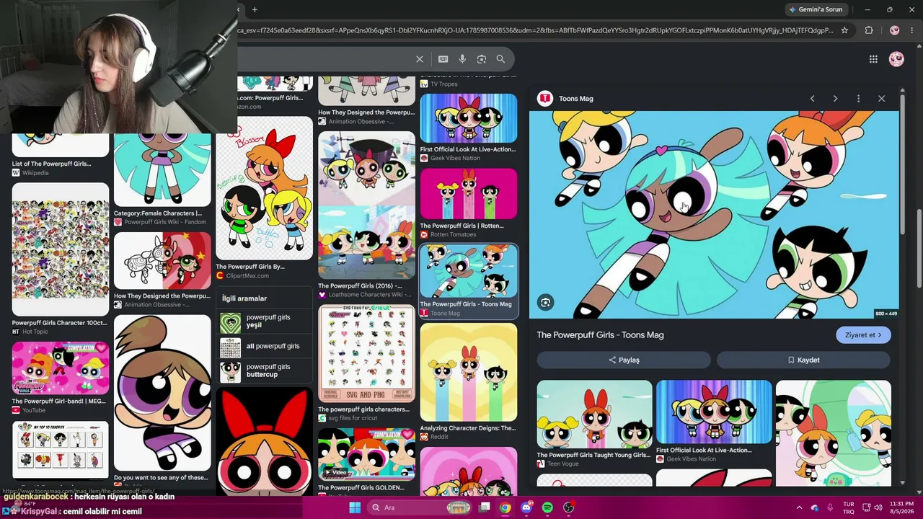Open more options in the image preview panel
This screenshot has width=923, height=519.
pyautogui.click(x=858, y=99)
